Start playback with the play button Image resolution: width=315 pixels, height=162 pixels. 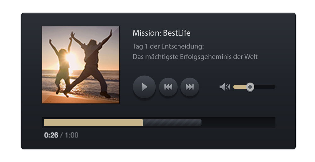(144, 87)
